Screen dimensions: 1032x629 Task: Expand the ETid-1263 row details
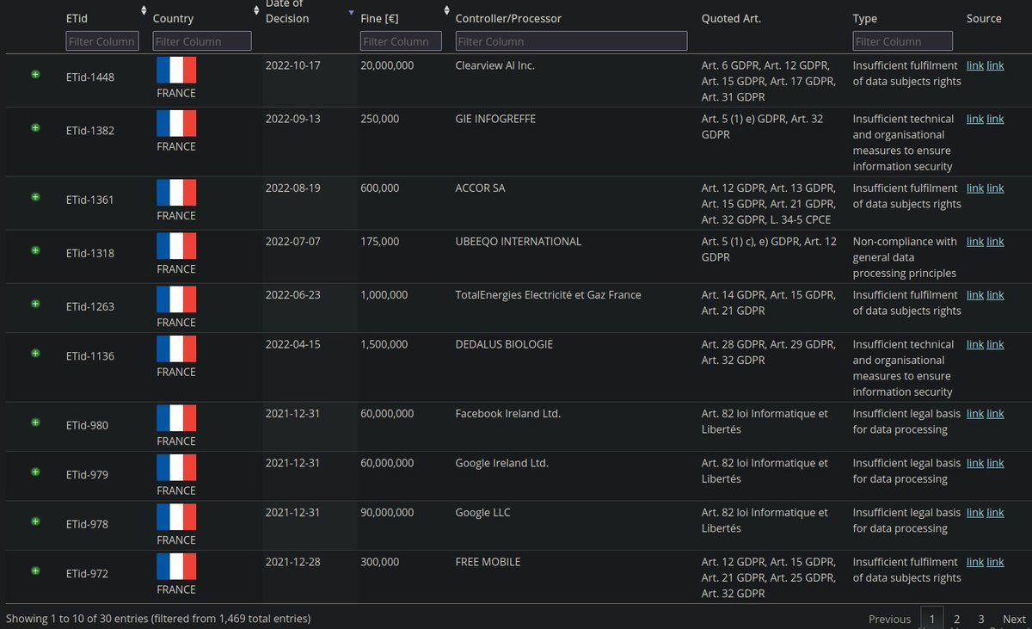(x=35, y=303)
